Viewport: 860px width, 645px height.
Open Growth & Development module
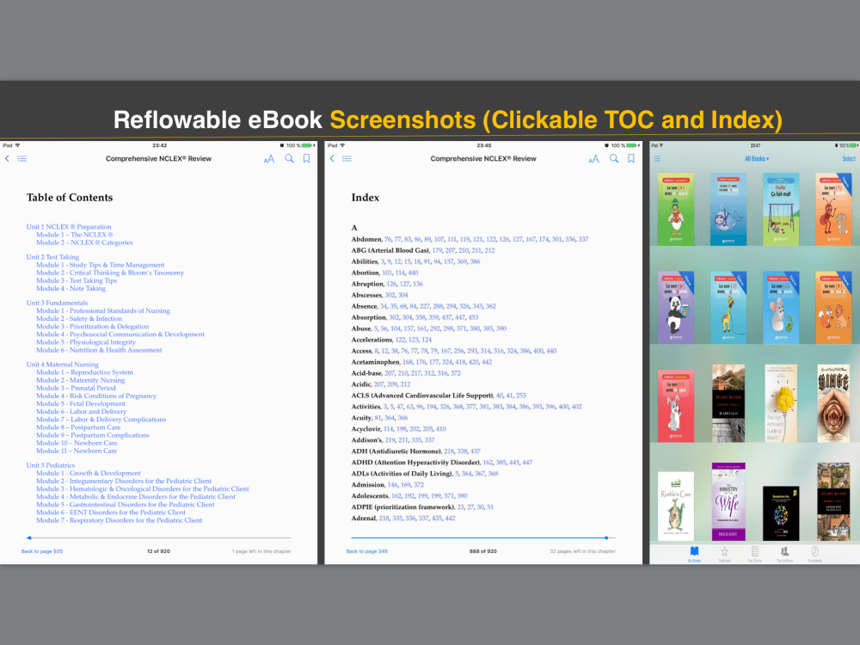[89, 473]
